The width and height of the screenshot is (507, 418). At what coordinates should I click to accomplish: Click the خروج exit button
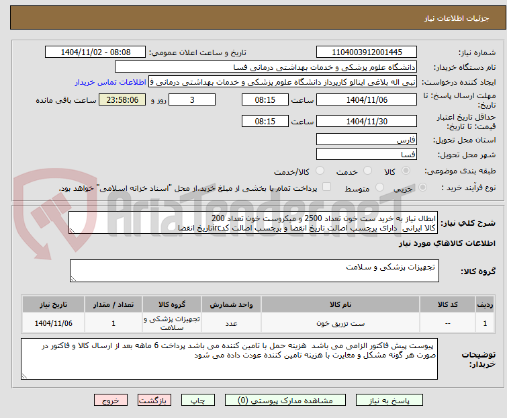(111, 401)
